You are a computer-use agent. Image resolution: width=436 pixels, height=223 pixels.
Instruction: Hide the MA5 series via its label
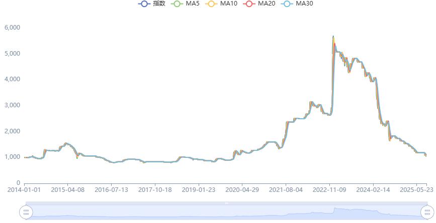pyautogui.click(x=193, y=4)
